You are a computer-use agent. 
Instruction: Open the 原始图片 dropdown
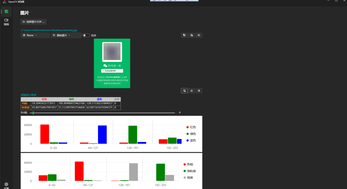(66, 35)
